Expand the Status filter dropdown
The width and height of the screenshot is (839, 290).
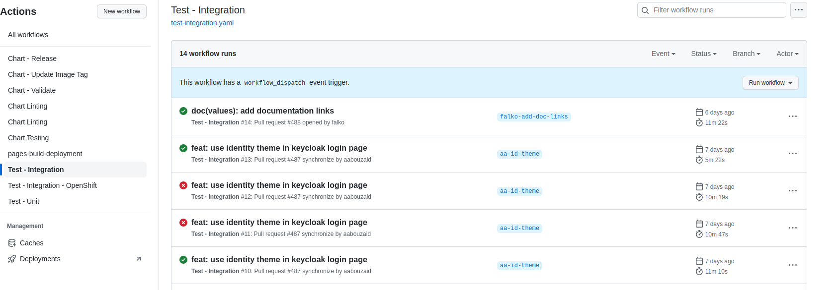click(x=704, y=54)
